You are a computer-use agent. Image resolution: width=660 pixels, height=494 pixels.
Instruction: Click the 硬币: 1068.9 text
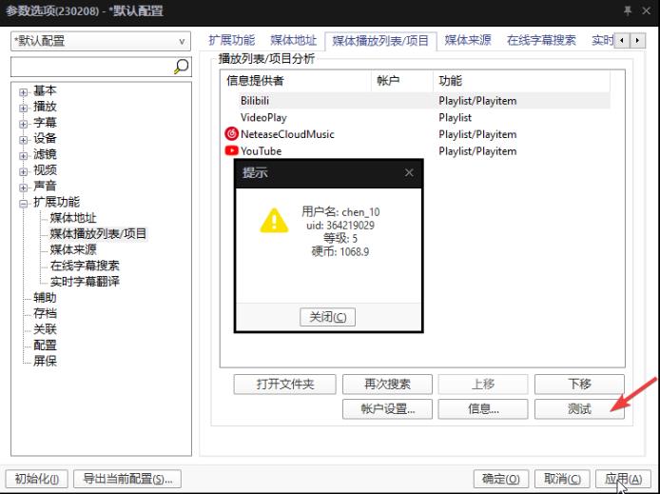pyautogui.click(x=340, y=252)
